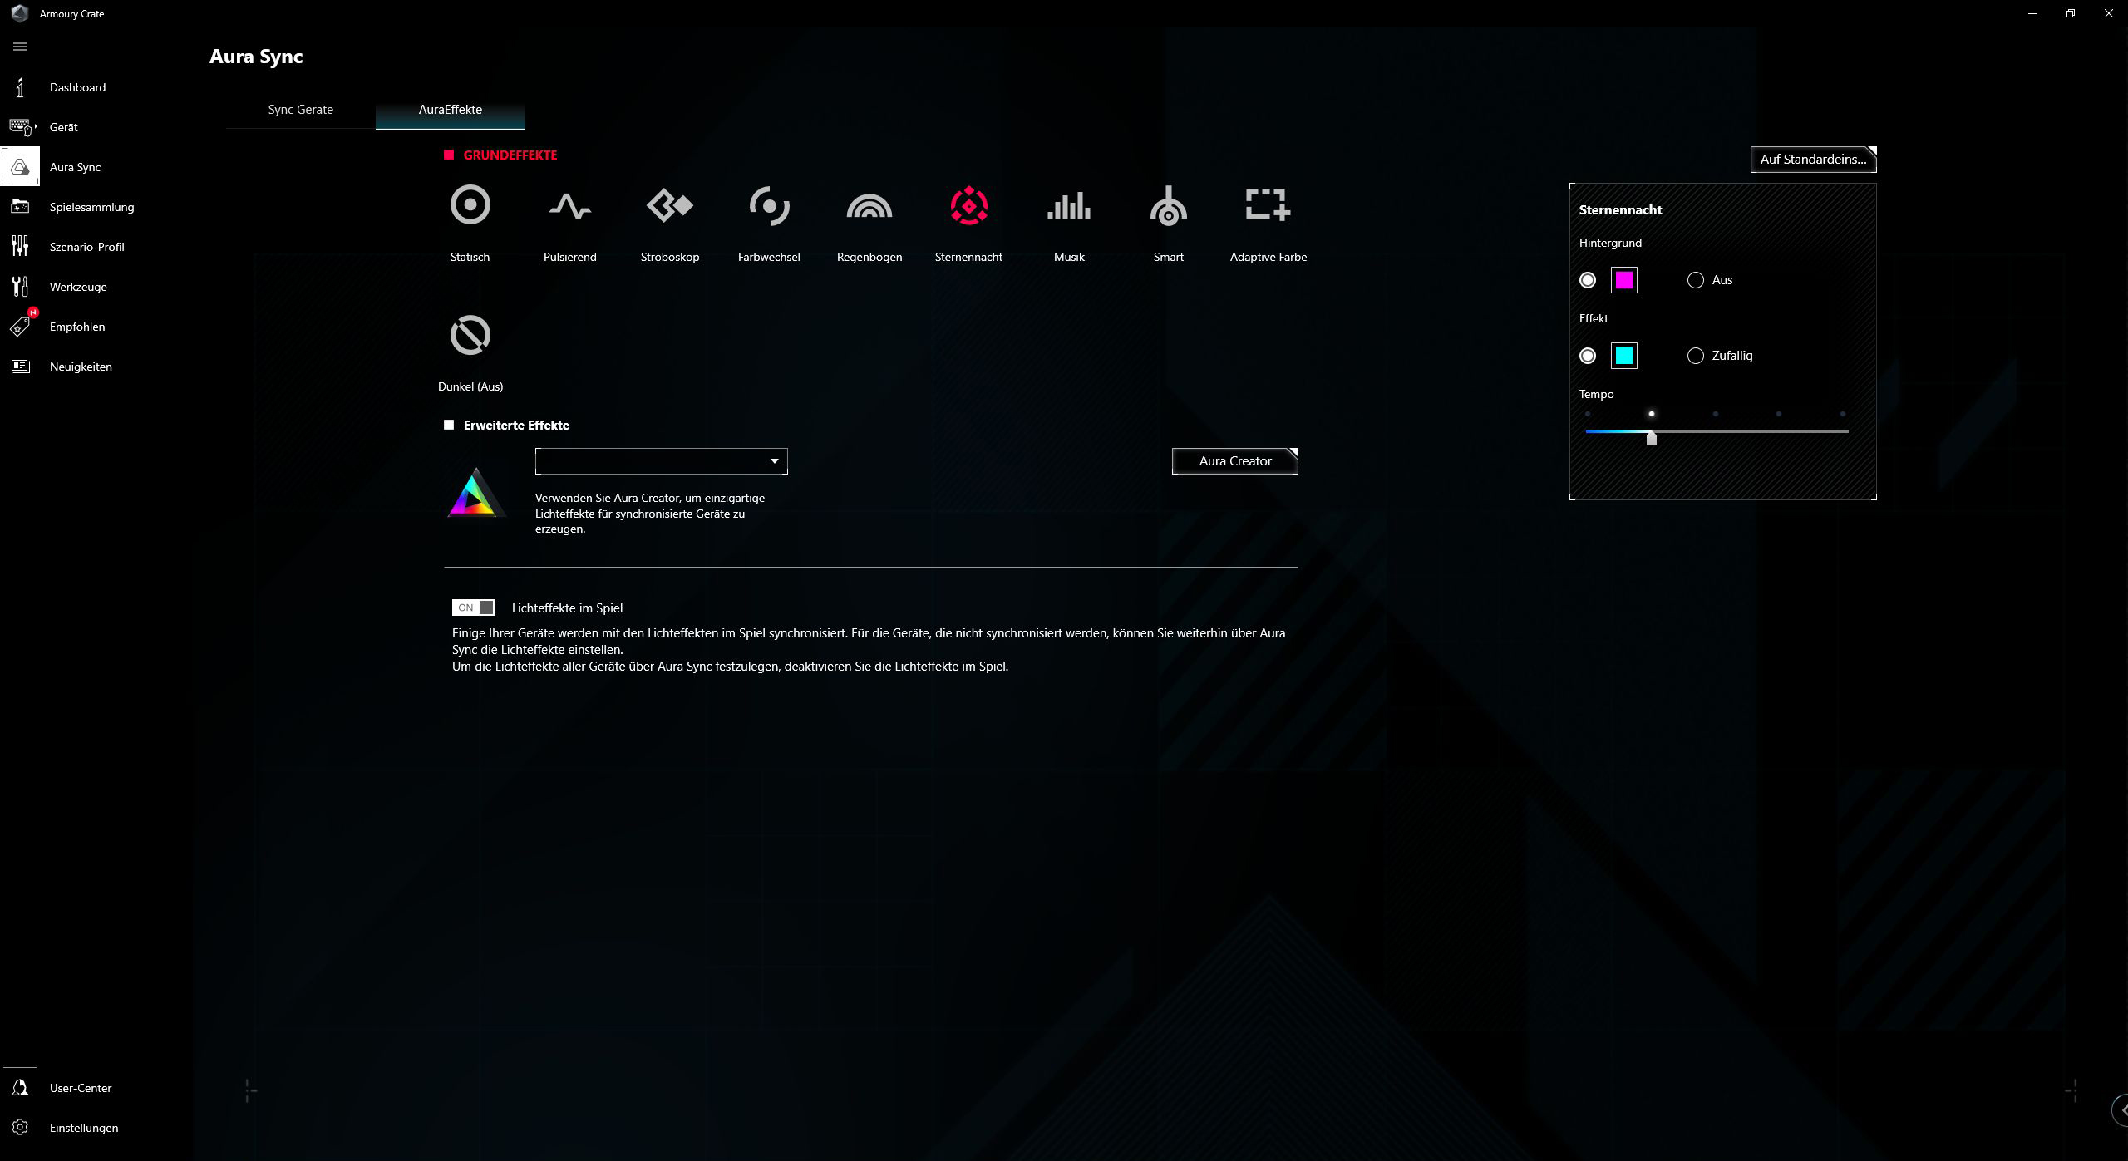Switch to the AuraEffekte tab
Image resolution: width=2128 pixels, height=1161 pixels.
coord(450,110)
